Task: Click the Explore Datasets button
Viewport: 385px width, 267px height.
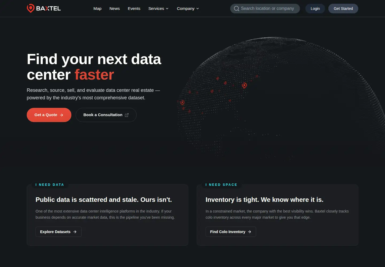Action: (x=59, y=232)
